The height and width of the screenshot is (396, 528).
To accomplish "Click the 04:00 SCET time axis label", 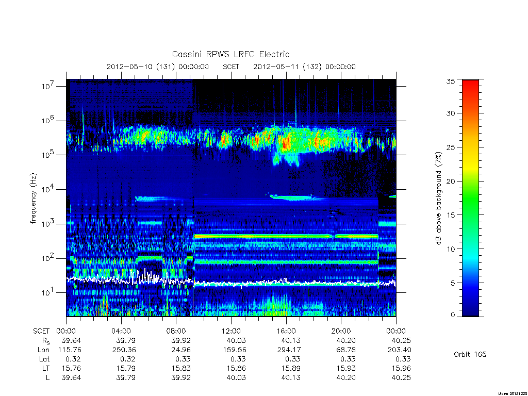I will coord(121,331).
